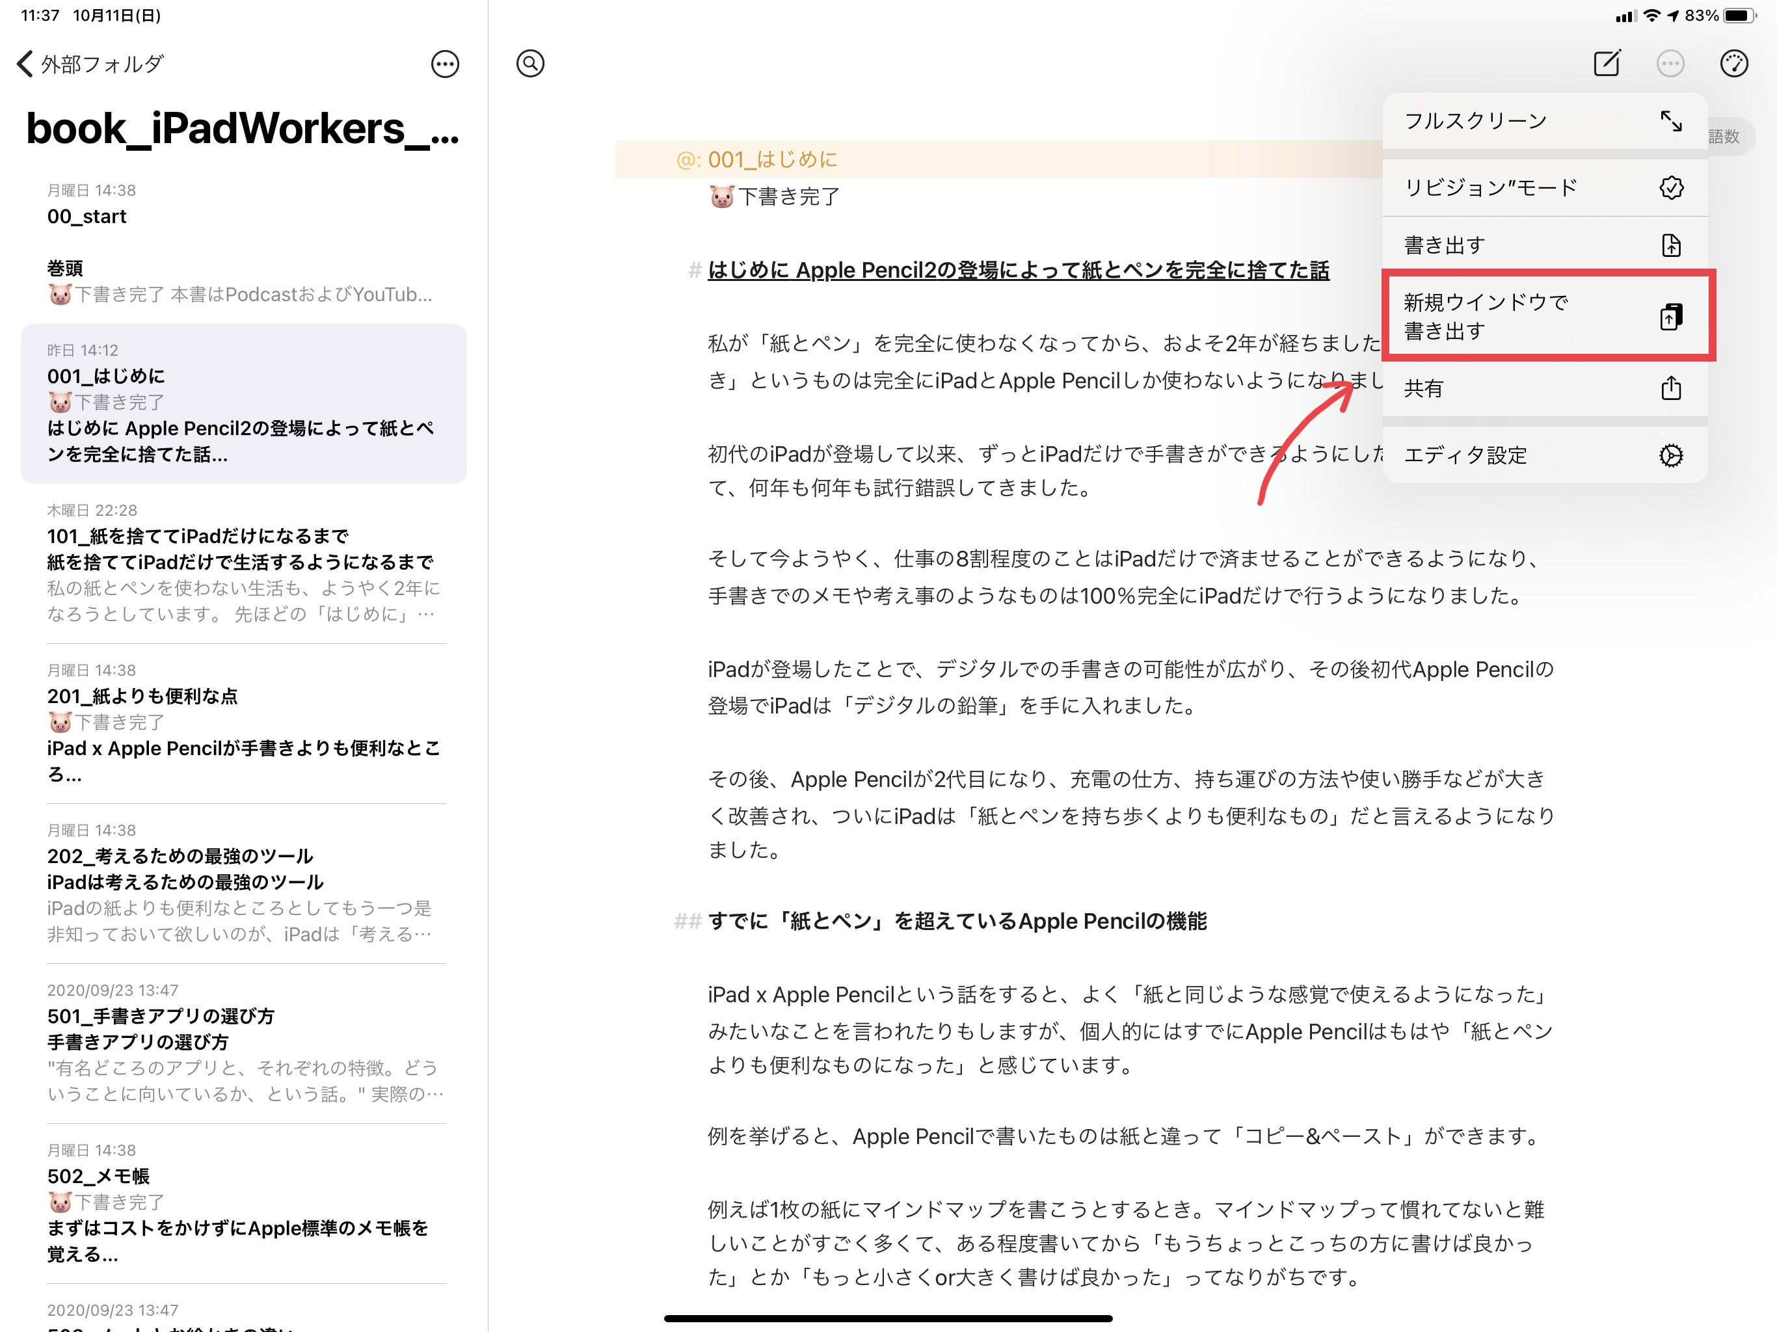Select 共有 menu entry
Screen dimensions: 1777x1332
[x=1545, y=388]
